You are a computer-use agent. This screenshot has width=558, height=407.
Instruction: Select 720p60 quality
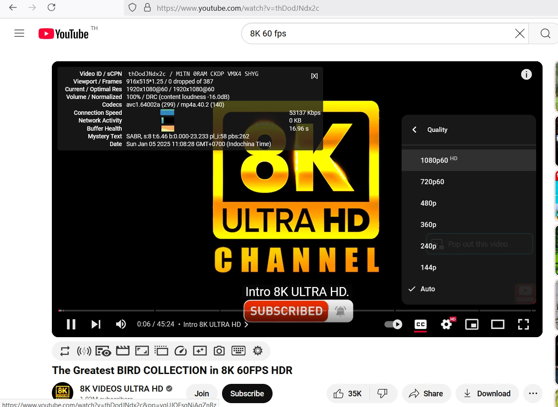click(x=469, y=182)
